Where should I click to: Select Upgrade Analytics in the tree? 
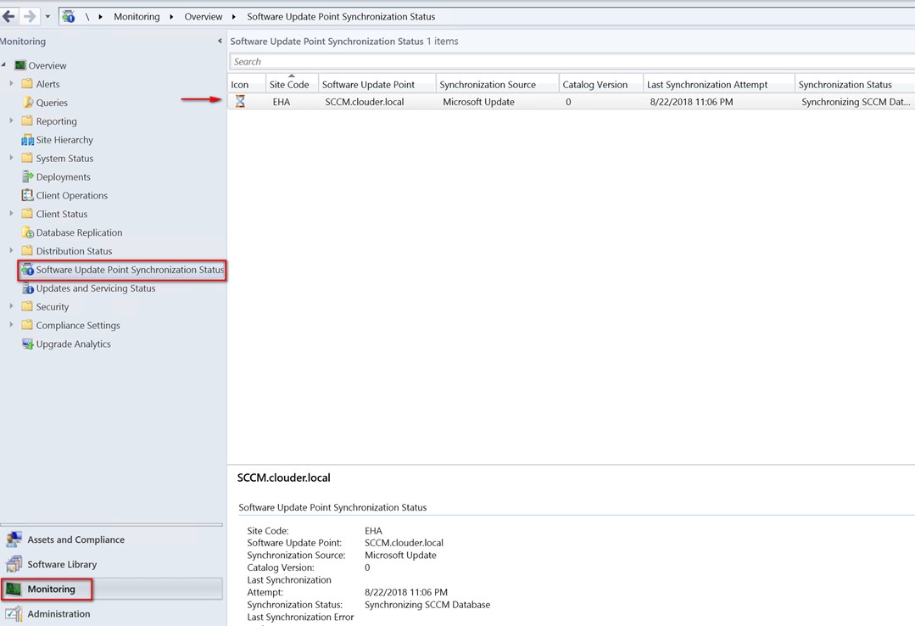click(x=74, y=344)
